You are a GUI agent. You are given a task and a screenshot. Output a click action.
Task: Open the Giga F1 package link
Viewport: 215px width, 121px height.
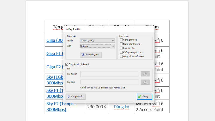54,53
